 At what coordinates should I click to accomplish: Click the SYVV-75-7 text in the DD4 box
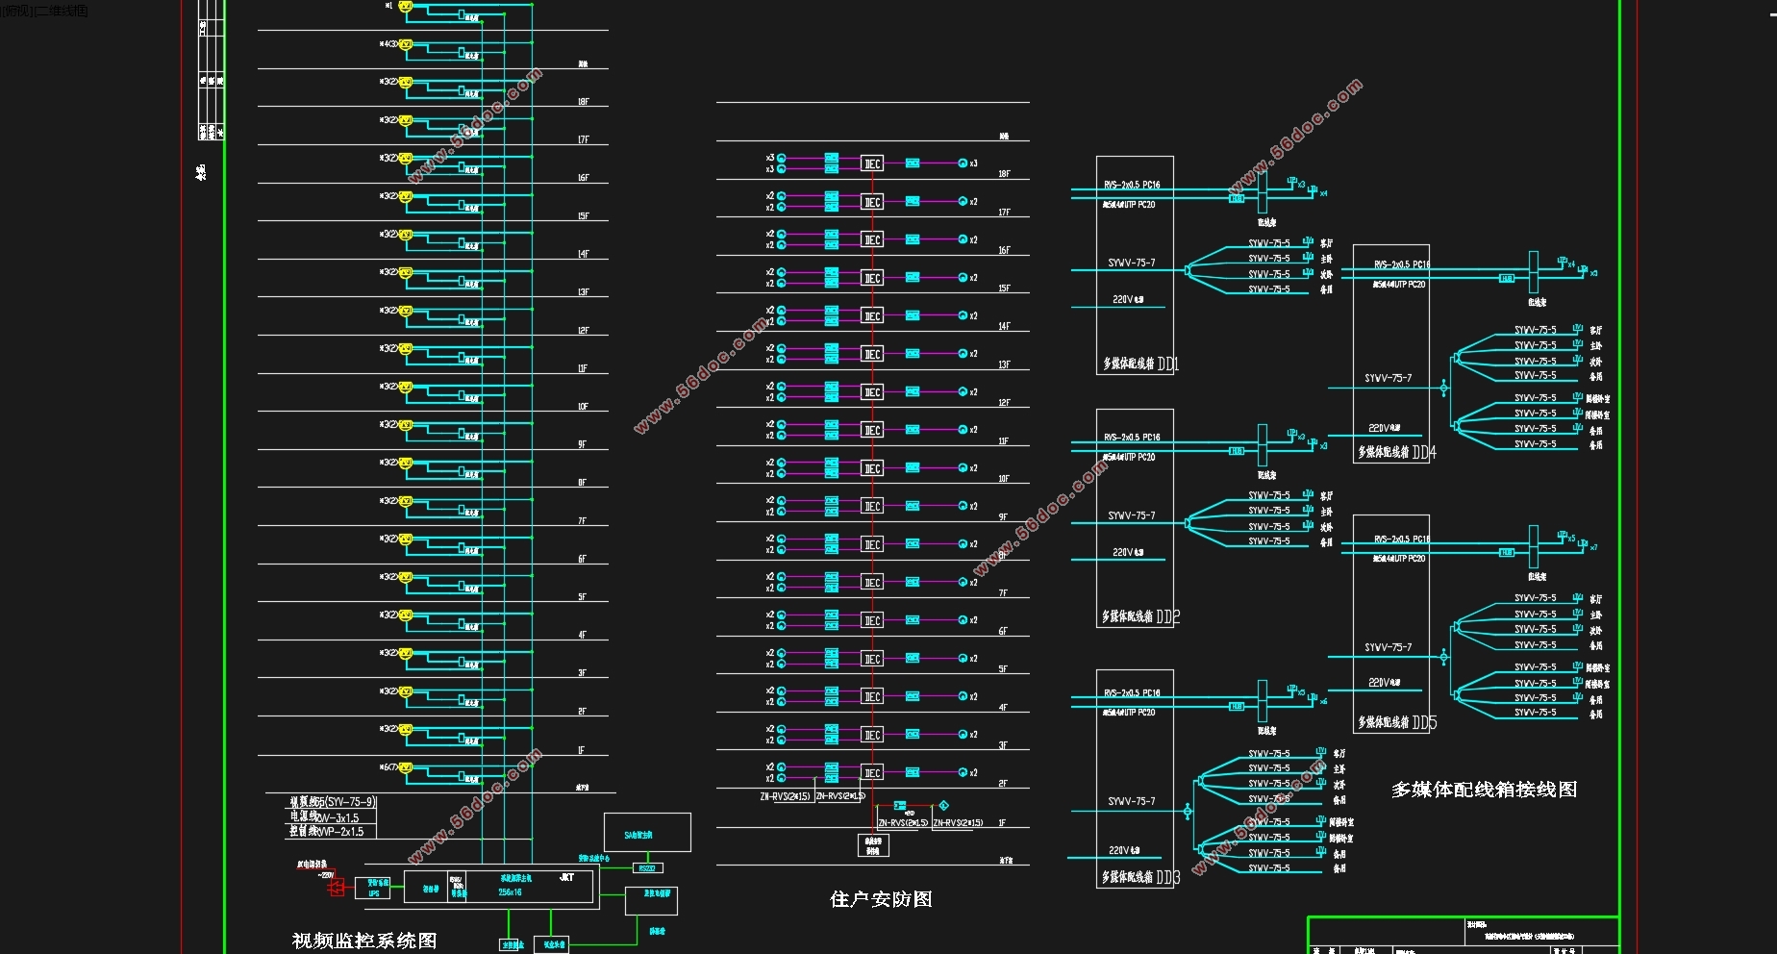click(x=1388, y=378)
